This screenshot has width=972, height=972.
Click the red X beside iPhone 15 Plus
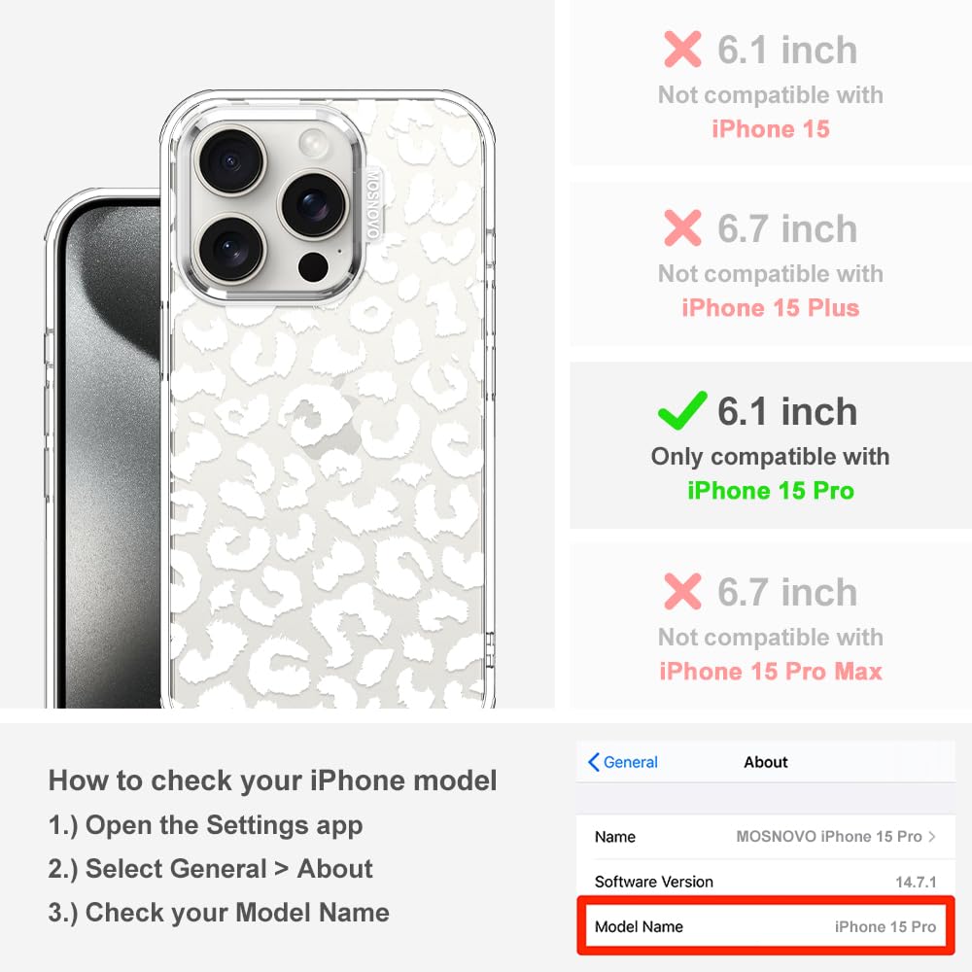coord(682,227)
